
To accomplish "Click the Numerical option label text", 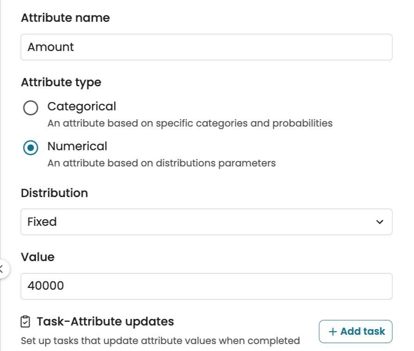I will (77, 146).
